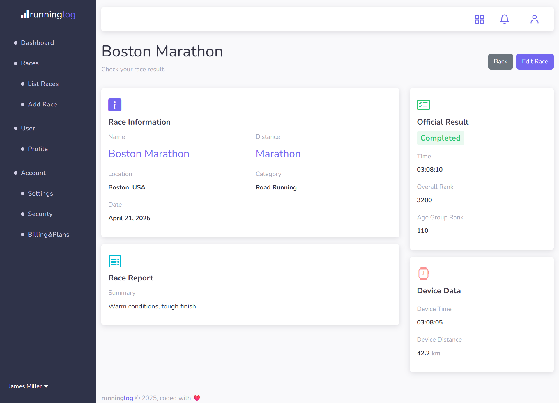Screen dimensions: 559x403
Task: Navigate to Billing&Plans in the sidebar
Action: tap(48, 234)
